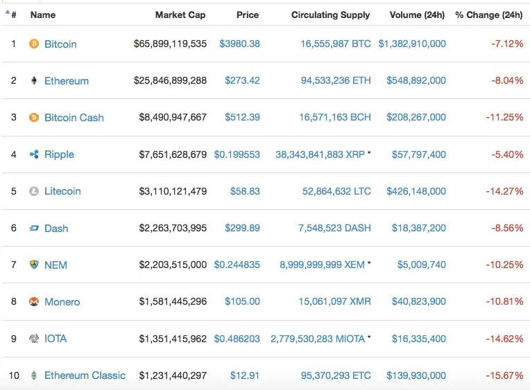Open the Dash name link
The height and width of the screenshot is (390, 530).
56,229
